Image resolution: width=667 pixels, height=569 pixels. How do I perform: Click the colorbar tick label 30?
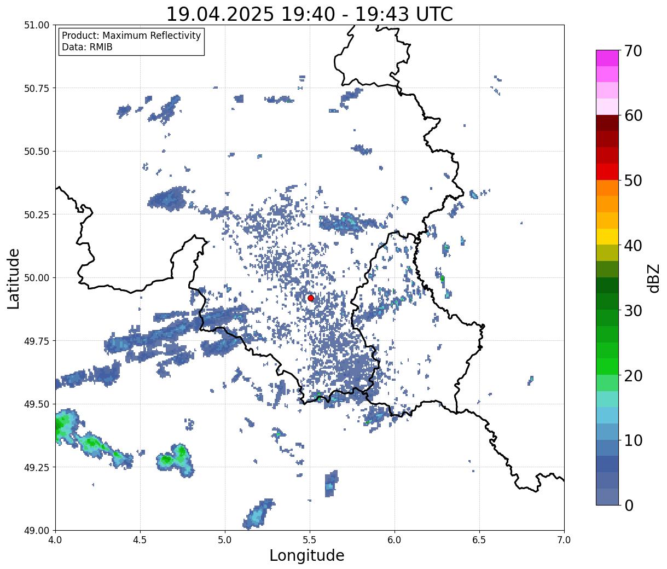tap(633, 311)
